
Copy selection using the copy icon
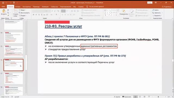point(8,13)
